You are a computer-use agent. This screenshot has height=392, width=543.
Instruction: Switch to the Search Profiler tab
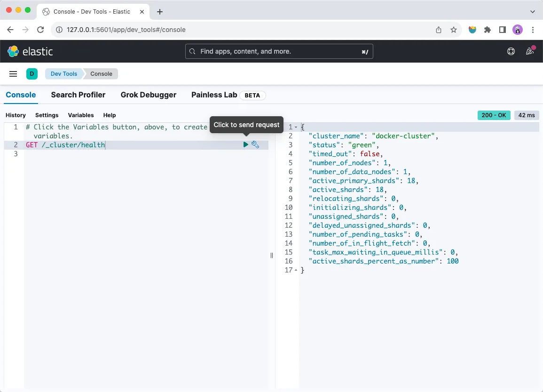[78, 95]
